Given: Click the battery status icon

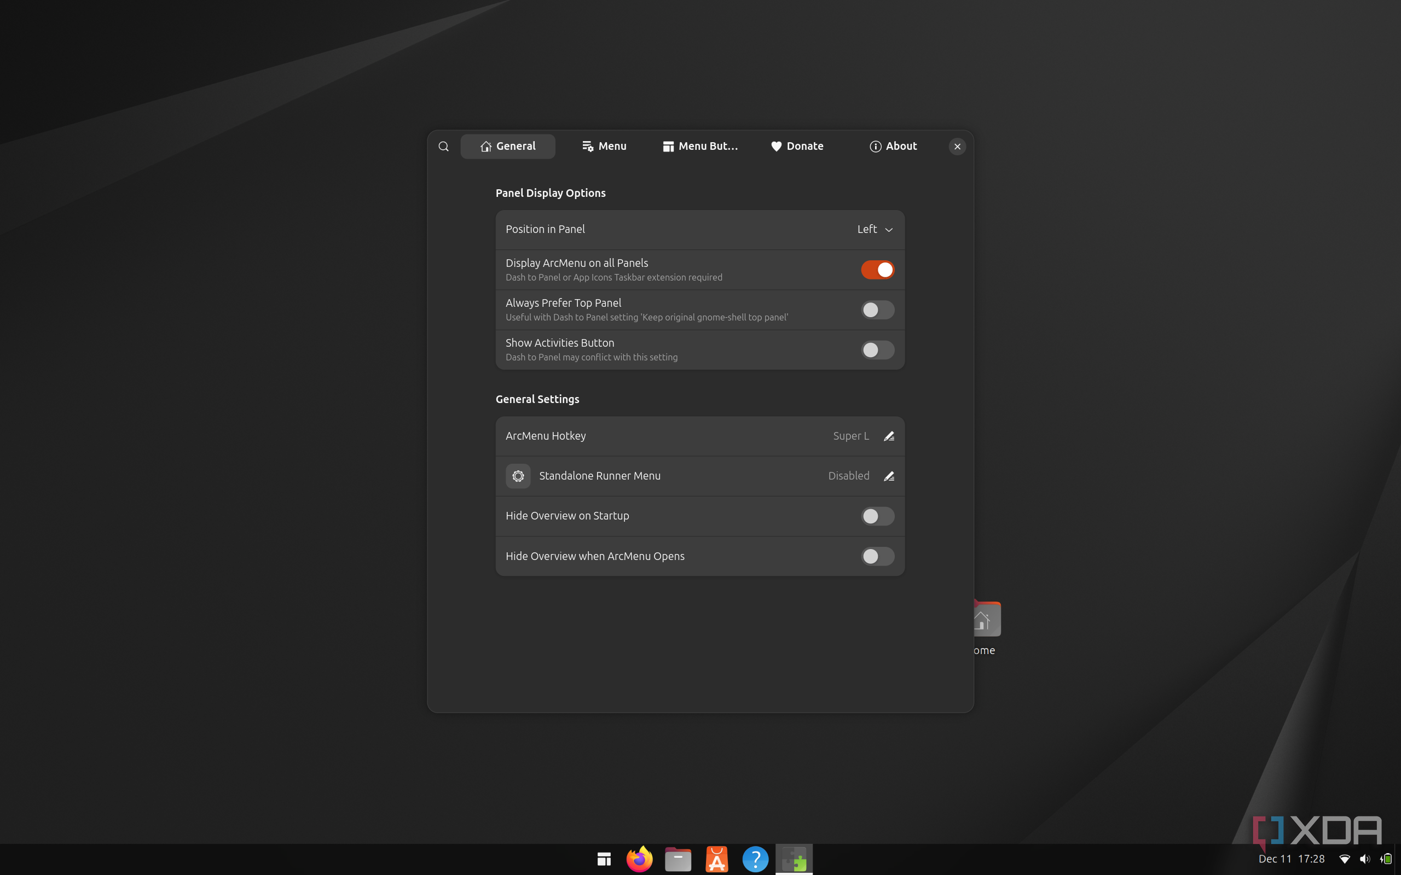Looking at the screenshot, I should coord(1386,859).
